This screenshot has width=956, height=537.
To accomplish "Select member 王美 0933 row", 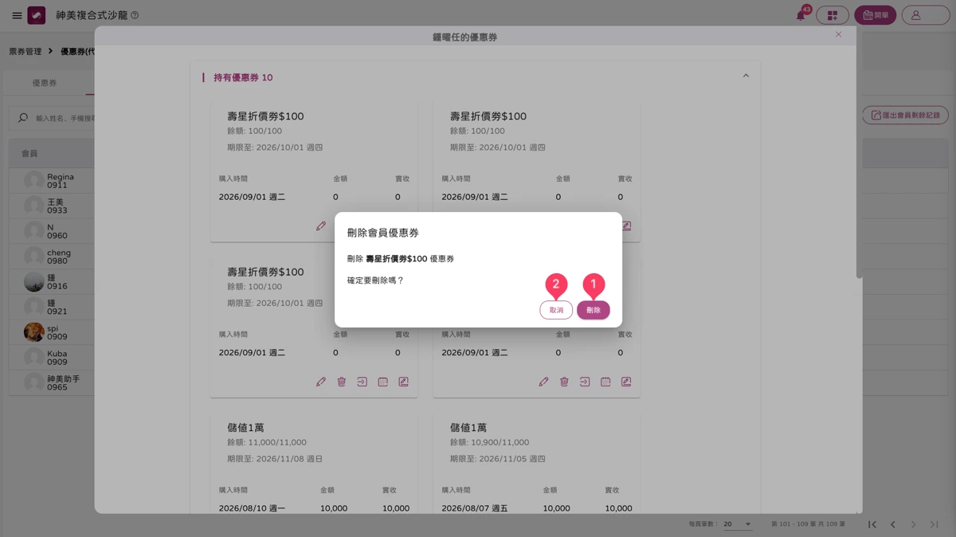I will click(52, 206).
